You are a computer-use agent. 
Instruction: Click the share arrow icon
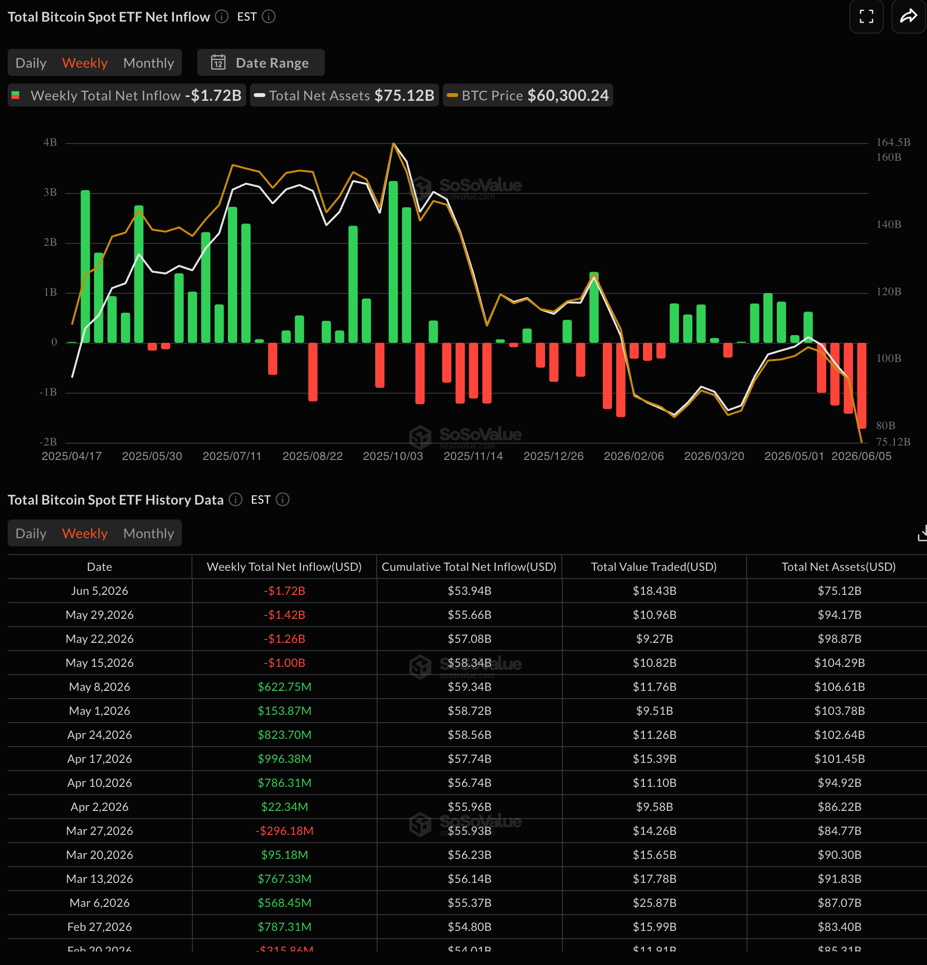(908, 16)
